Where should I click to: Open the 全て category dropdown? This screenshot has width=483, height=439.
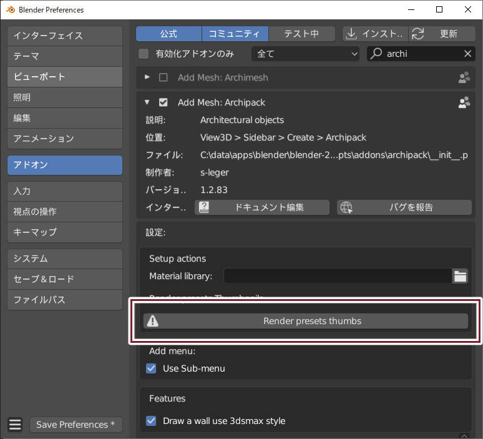(305, 54)
